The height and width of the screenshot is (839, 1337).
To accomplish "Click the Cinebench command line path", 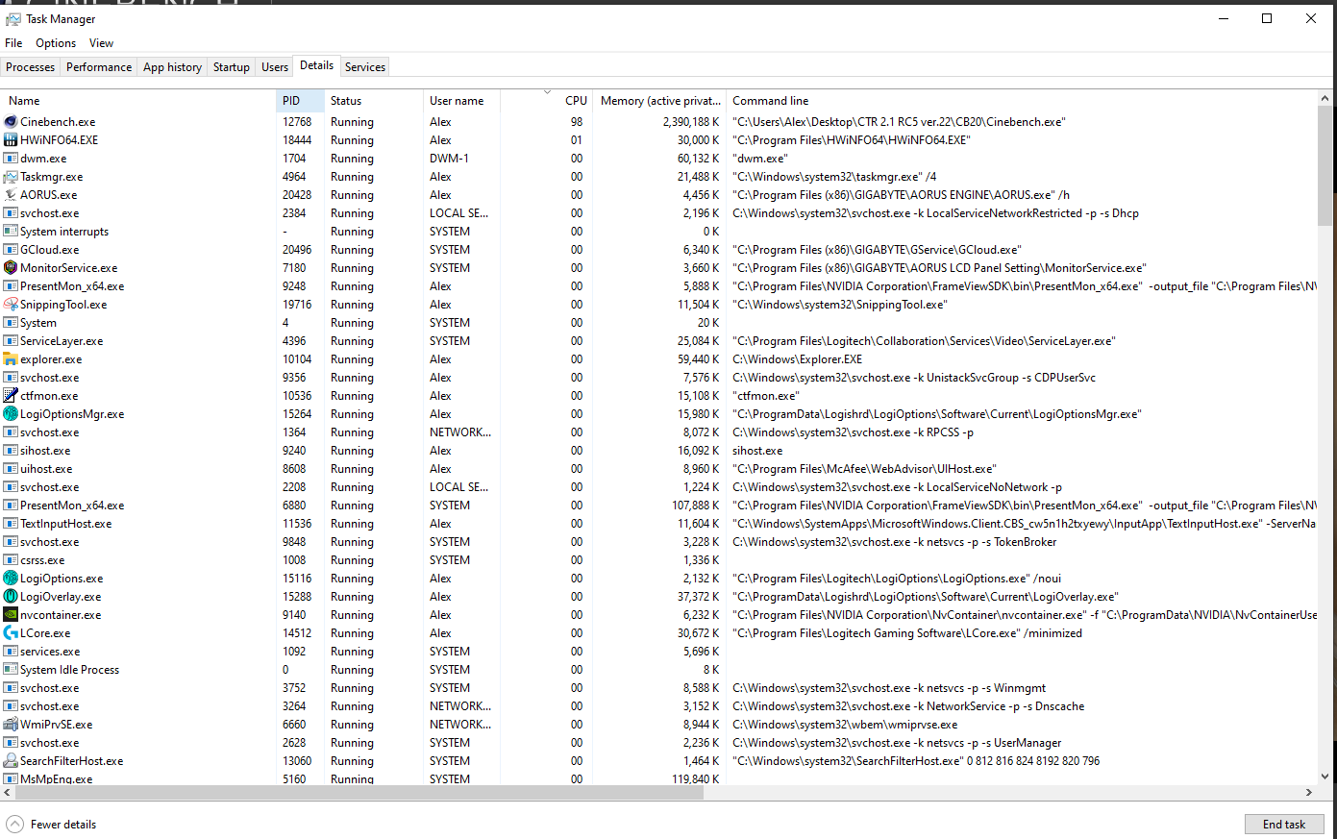I will (899, 122).
